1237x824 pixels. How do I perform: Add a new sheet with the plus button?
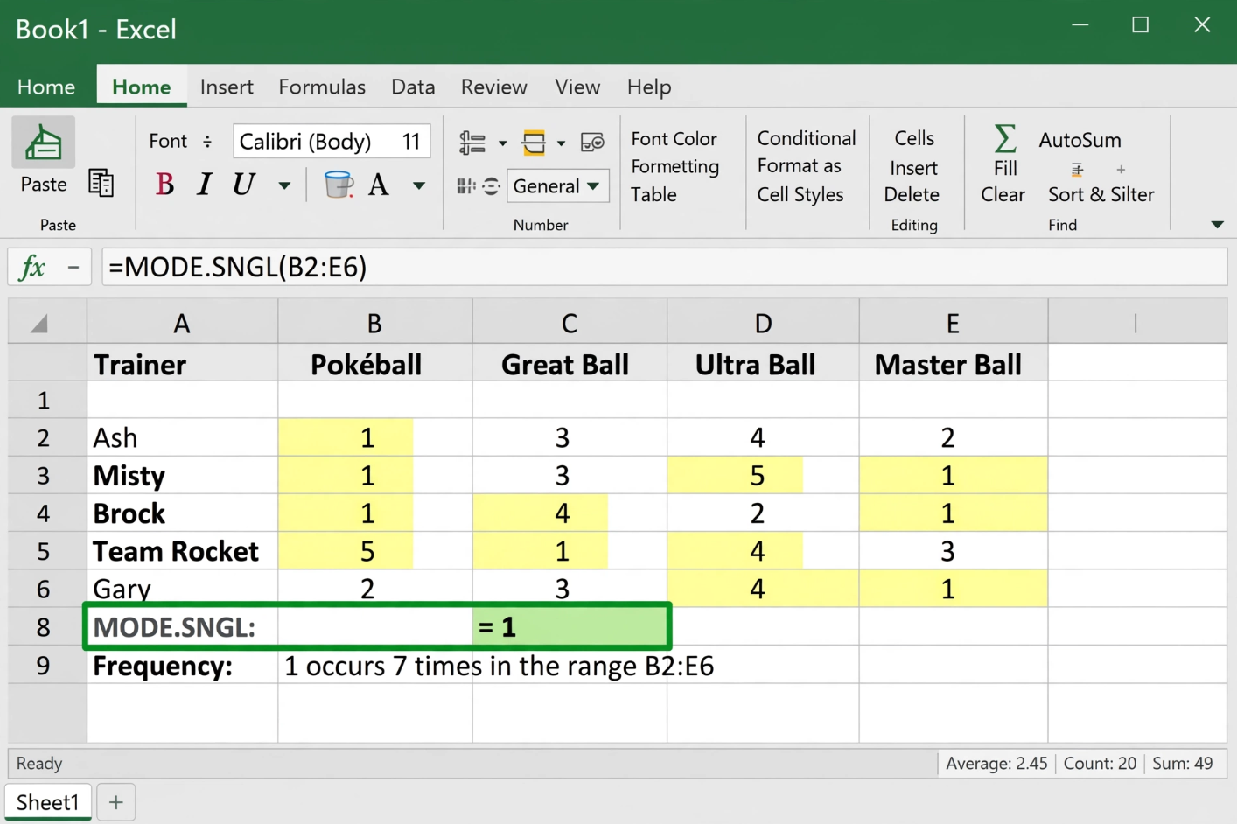pos(115,802)
